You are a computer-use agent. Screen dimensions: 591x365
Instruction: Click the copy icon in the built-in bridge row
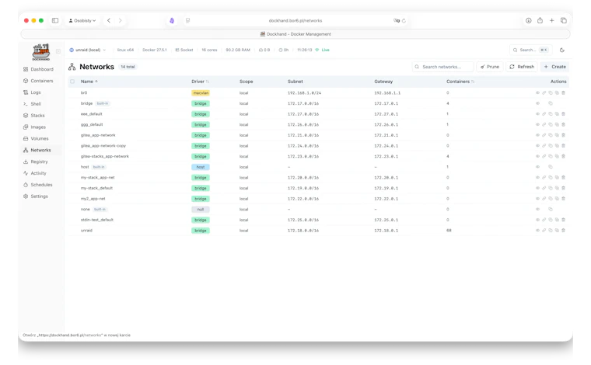pyautogui.click(x=551, y=103)
